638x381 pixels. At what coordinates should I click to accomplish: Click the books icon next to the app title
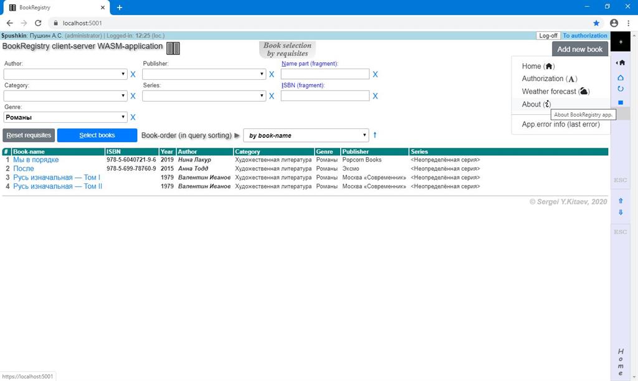pyautogui.click(x=173, y=48)
